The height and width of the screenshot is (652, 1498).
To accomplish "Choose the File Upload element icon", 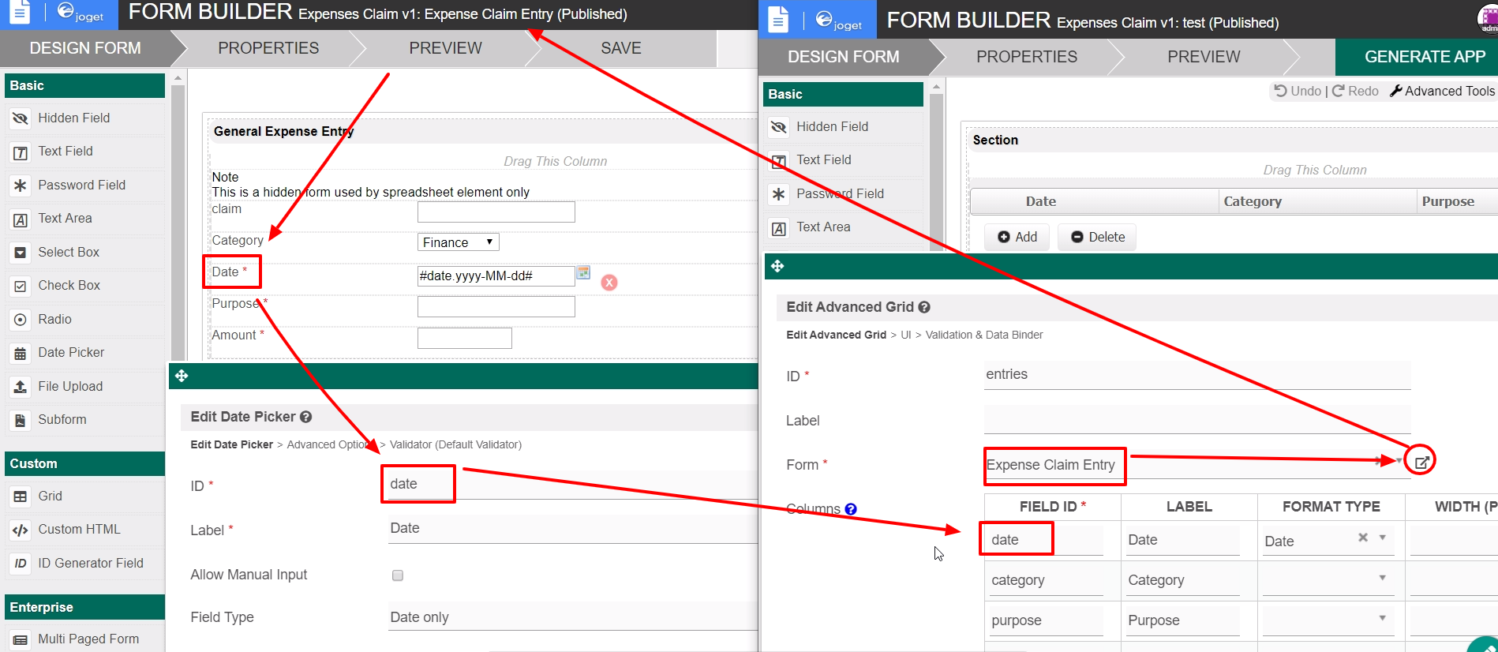I will pyautogui.click(x=21, y=387).
